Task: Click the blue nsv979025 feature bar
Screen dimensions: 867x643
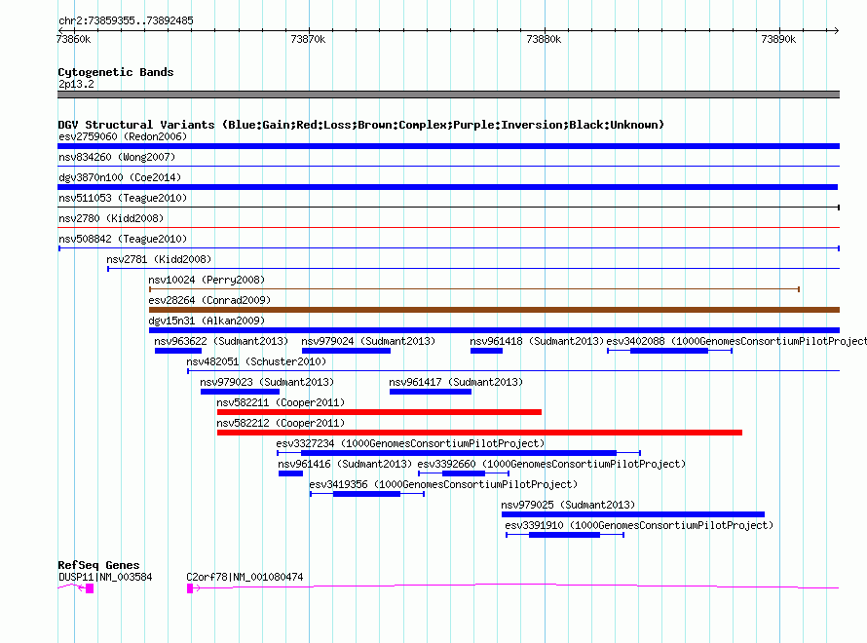Action: click(633, 514)
